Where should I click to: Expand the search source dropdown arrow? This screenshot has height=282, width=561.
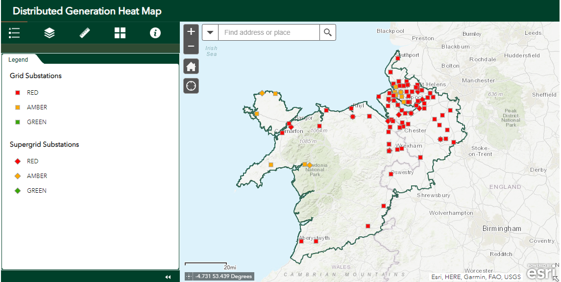(210, 32)
